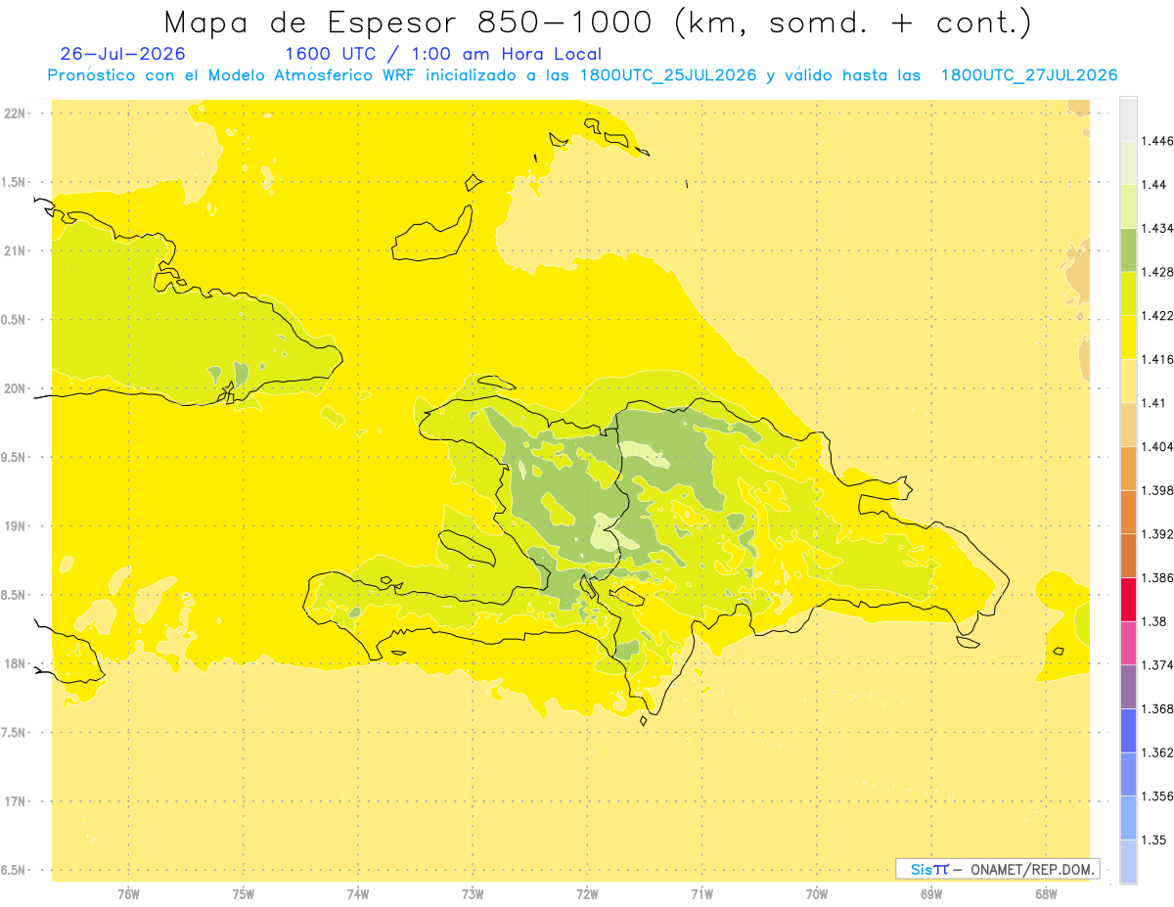Click the purple colorbar segment between 1.368 and 1.374
1174x907 pixels.
(1128, 686)
